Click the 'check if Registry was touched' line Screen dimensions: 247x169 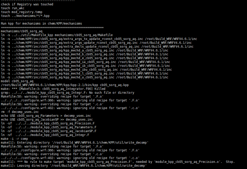click(27, 4)
